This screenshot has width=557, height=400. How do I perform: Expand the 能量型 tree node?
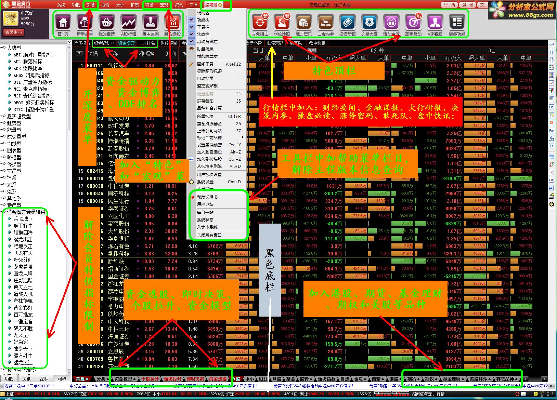3,130
